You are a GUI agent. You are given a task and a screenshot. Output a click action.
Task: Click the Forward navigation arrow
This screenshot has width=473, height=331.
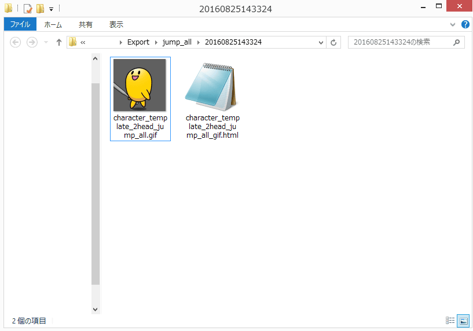[x=32, y=42]
